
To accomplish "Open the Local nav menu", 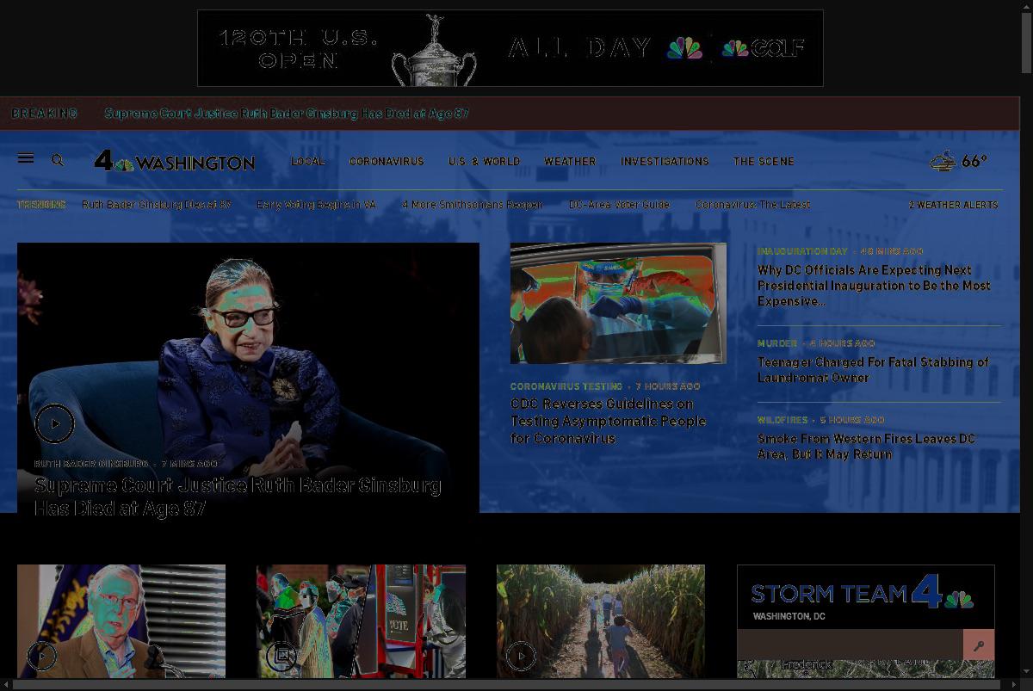I will pyautogui.click(x=307, y=161).
